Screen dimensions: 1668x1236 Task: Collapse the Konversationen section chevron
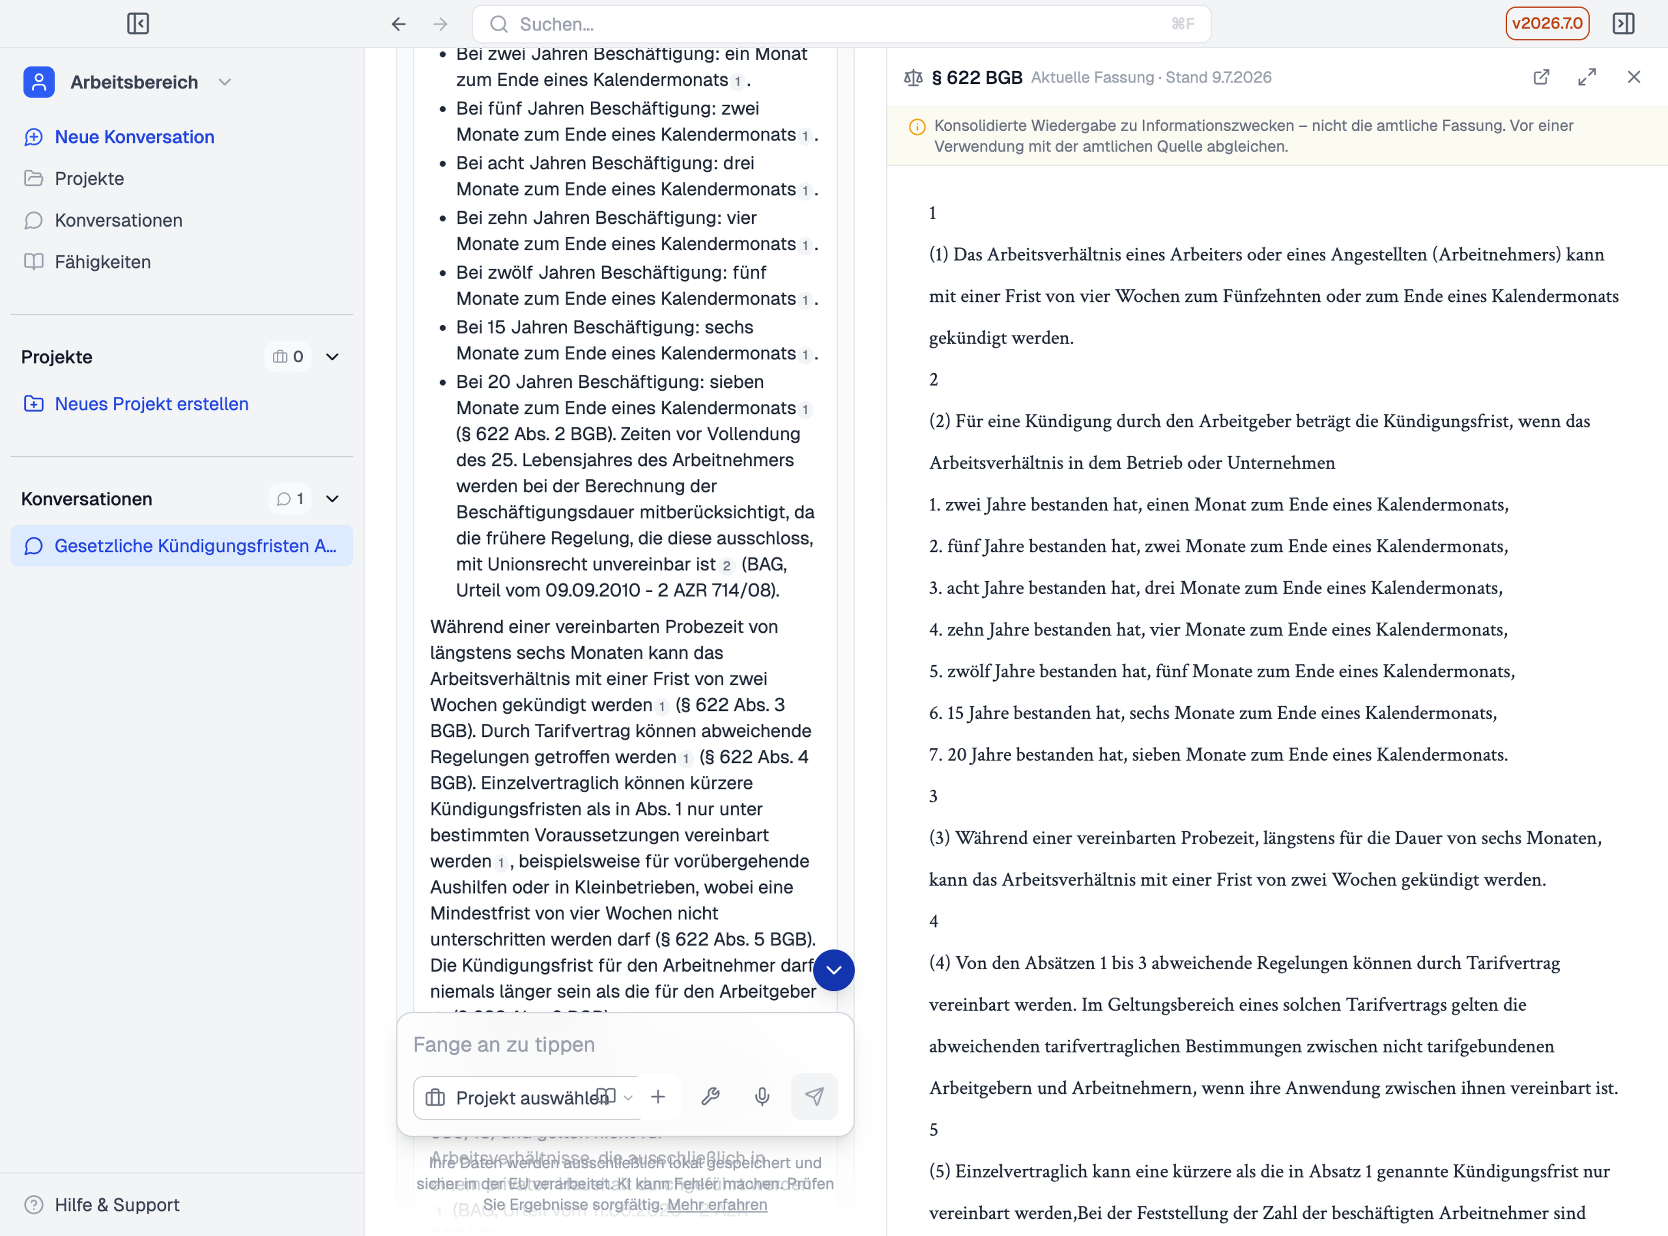click(332, 499)
